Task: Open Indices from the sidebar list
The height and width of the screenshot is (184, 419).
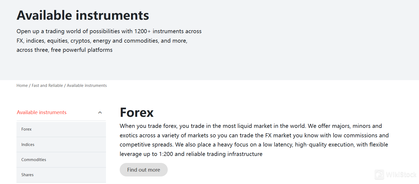Action: [x=28, y=145]
